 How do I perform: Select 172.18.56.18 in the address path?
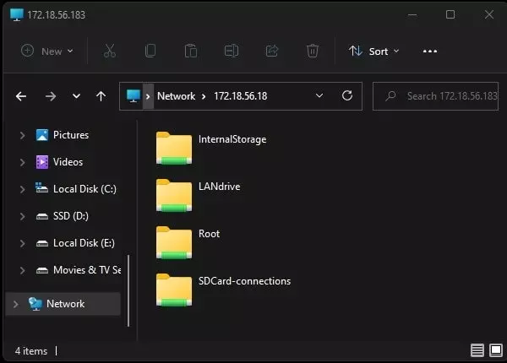click(x=241, y=96)
